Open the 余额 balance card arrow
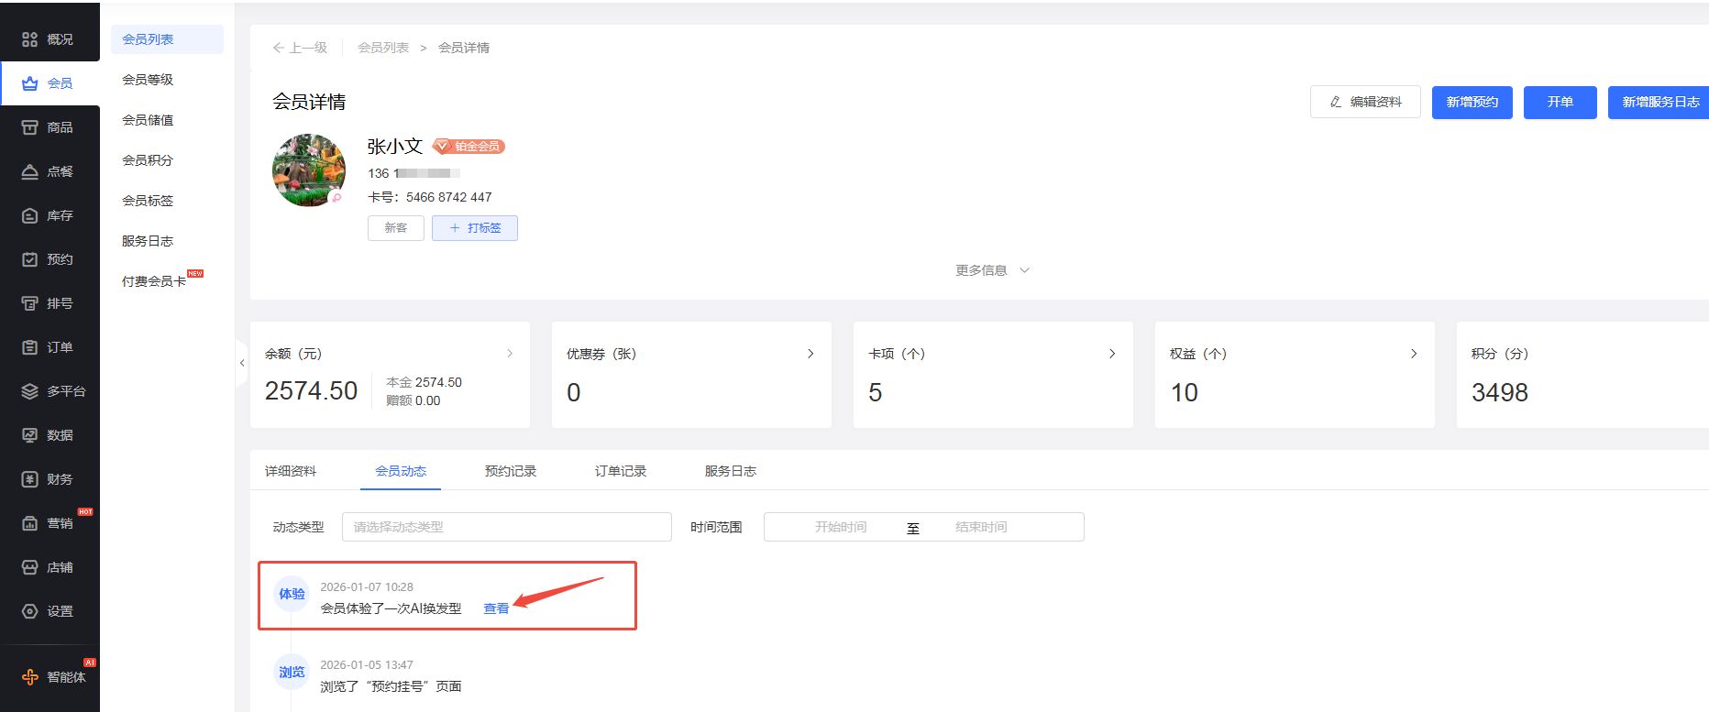This screenshot has width=1709, height=712. pos(510,354)
